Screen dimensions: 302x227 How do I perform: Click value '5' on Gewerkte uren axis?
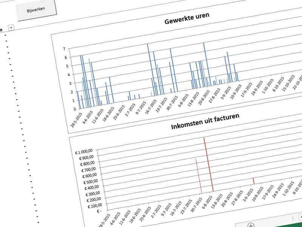click(x=67, y=66)
